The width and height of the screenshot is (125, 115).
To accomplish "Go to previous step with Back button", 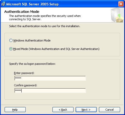I will click(x=63, y=110).
